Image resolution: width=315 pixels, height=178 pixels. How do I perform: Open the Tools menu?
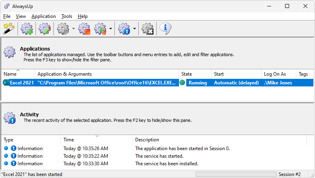tap(67, 16)
